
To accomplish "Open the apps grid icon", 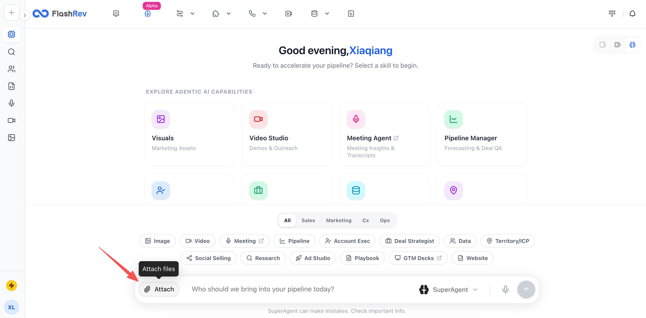I will [612, 13].
